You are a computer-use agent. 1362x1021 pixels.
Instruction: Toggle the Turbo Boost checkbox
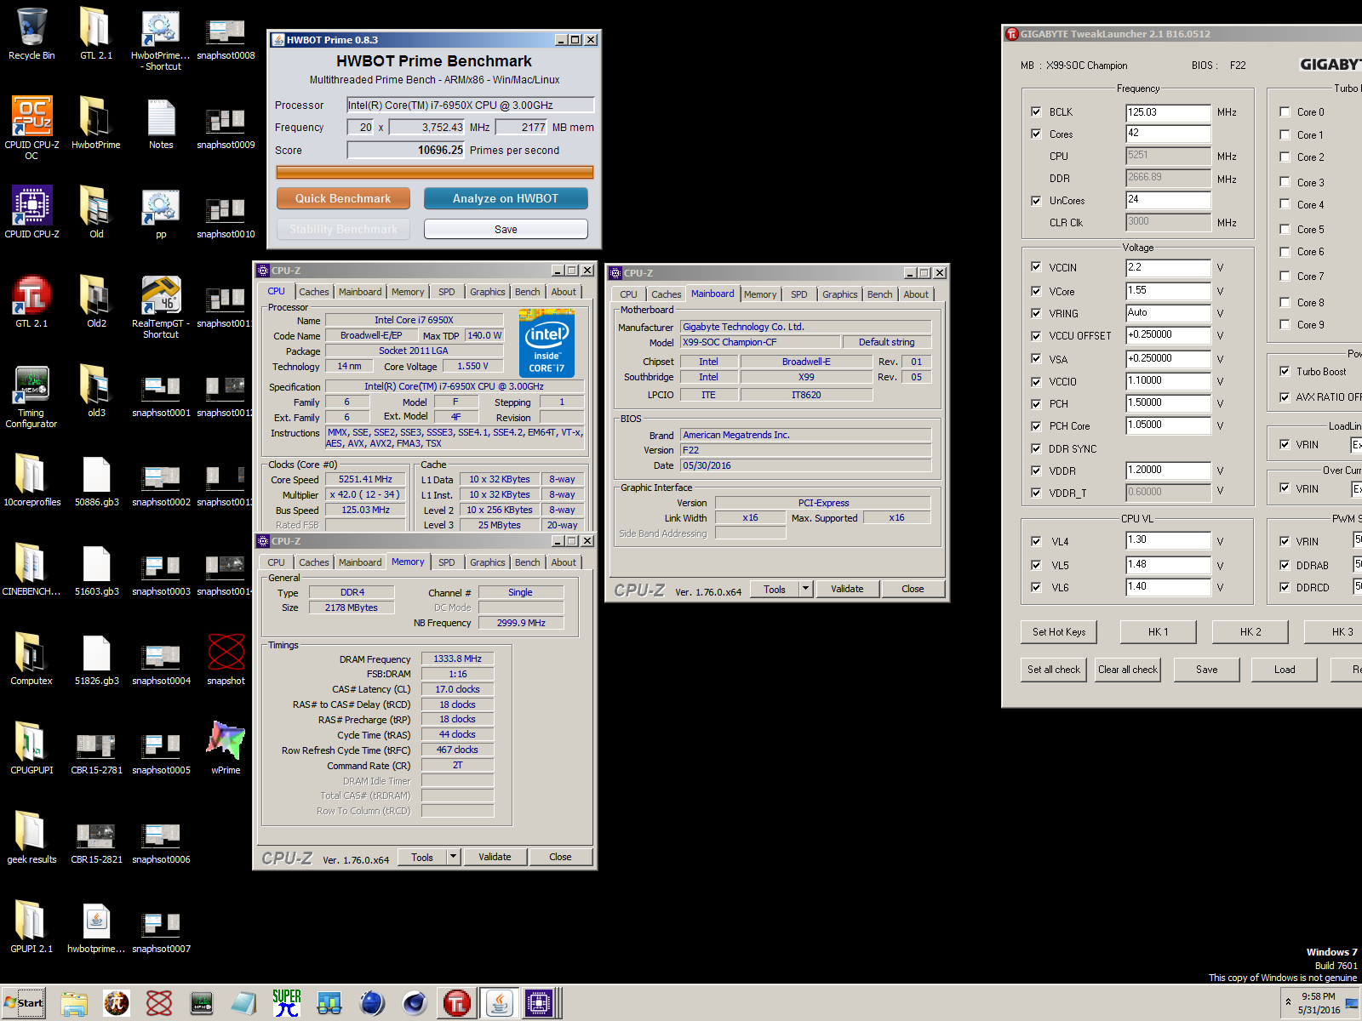point(1285,371)
